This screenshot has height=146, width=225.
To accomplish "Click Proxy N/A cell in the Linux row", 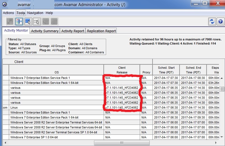I will tap(146, 108).
